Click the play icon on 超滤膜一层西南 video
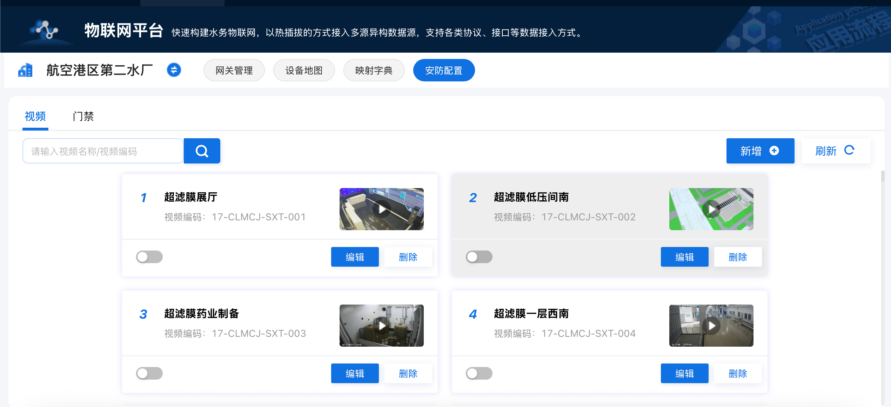 coord(711,326)
